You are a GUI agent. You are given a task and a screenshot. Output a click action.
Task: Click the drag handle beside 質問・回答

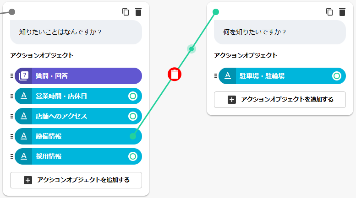[x=12, y=76]
